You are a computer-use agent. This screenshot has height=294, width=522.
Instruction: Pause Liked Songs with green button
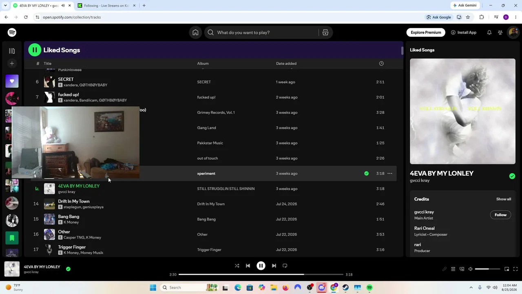tap(35, 50)
